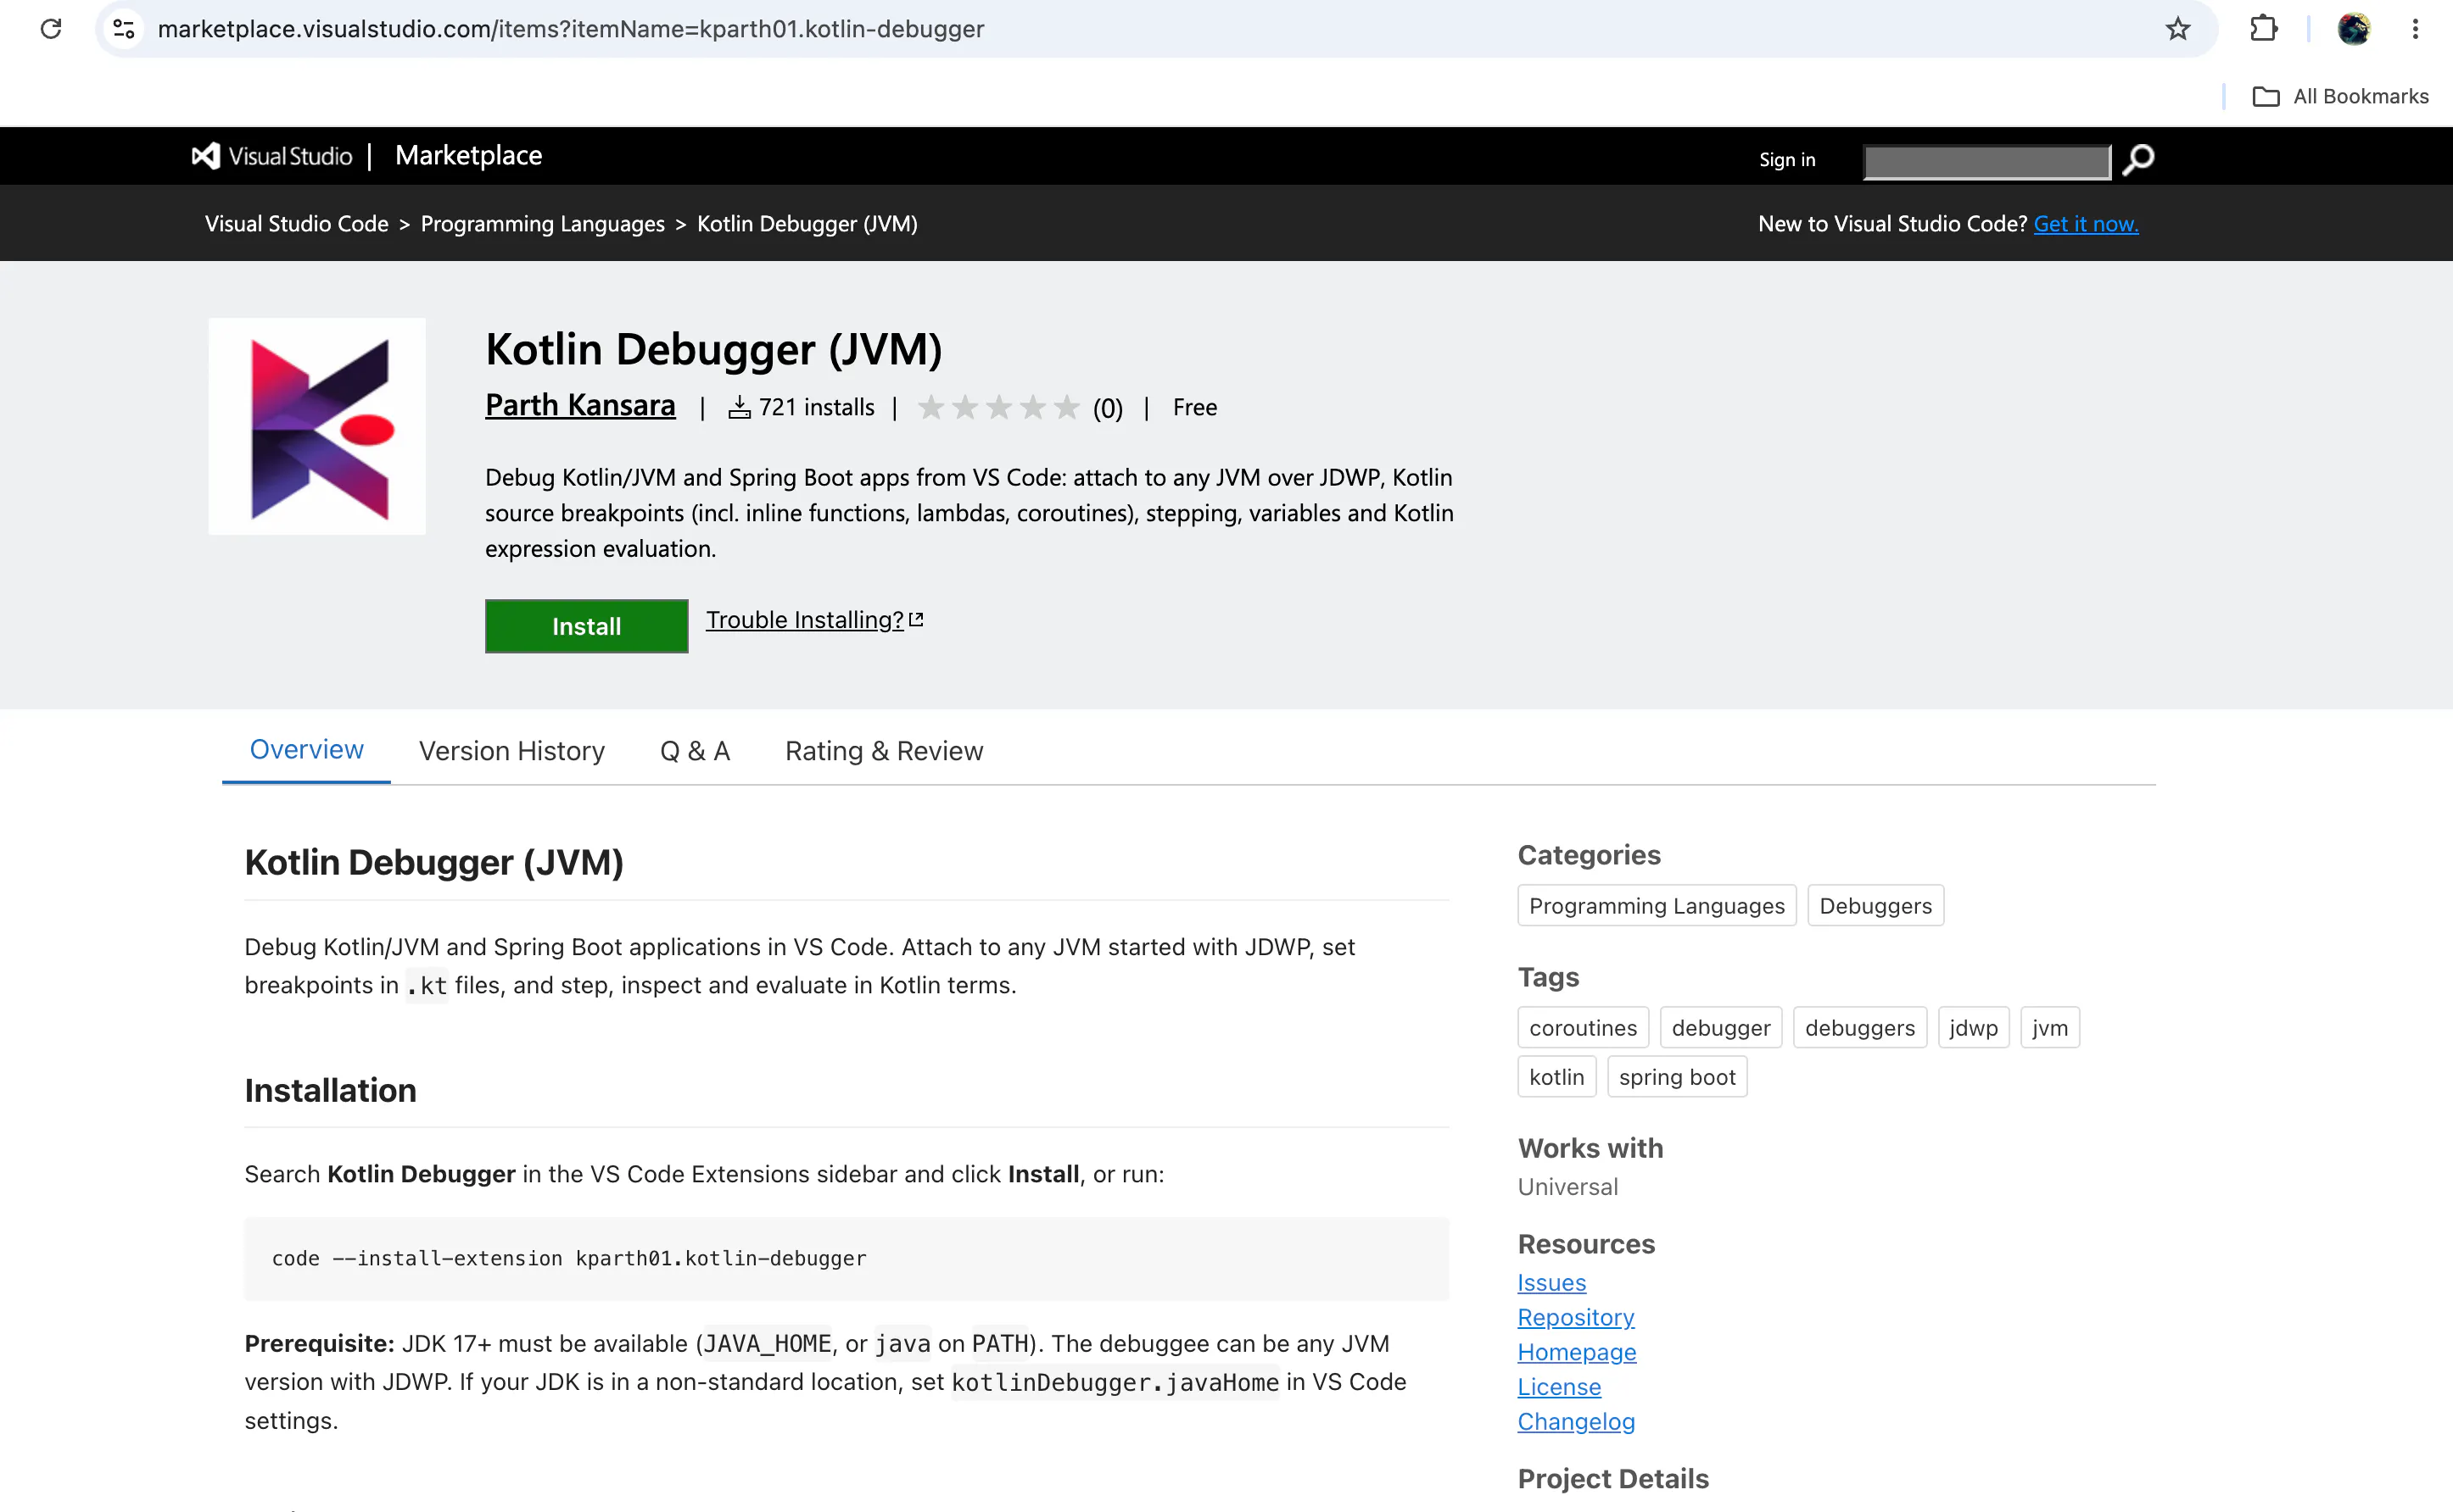Click the debuggers tag

coord(1859,1028)
